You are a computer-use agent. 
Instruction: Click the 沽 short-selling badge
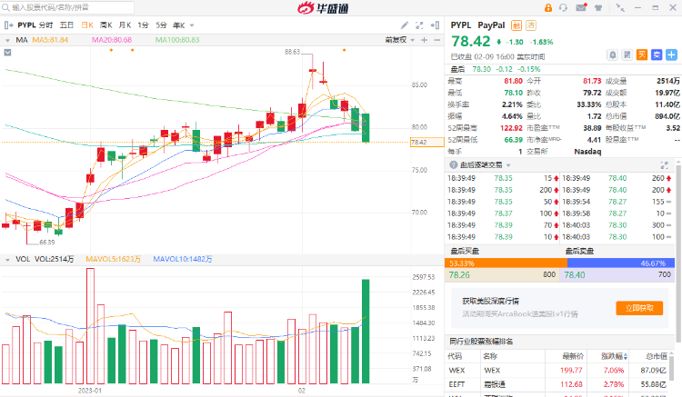[531, 25]
